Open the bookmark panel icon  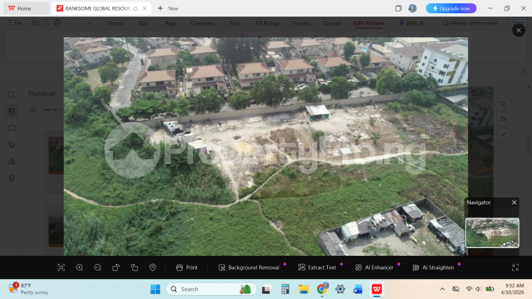[11, 95]
